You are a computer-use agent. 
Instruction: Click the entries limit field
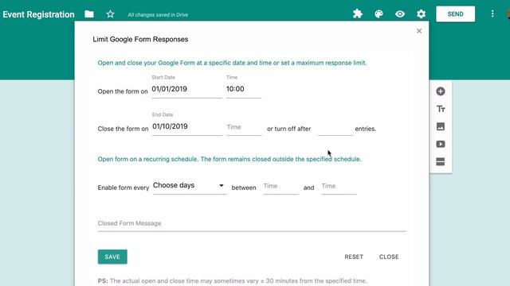335,129
